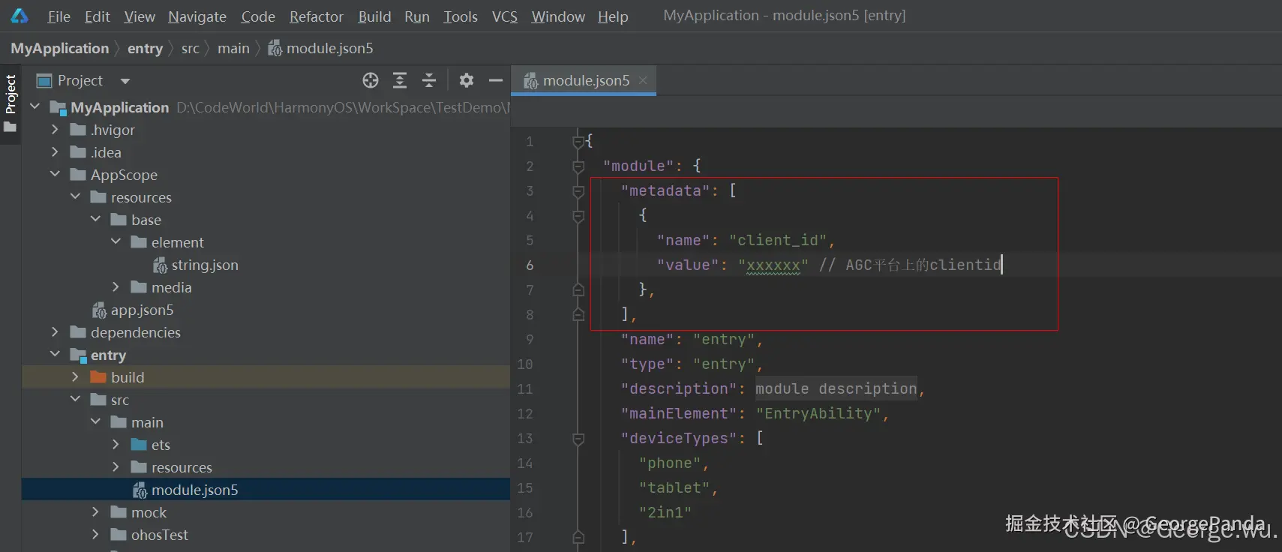Select string.json in the project tree
This screenshot has width=1282, height=552.
point(204,265)
